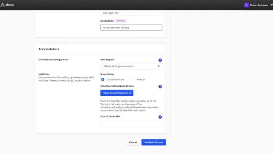Image resolution: width=273 pixels, height=153 pixels.
Task: Expand the user account dropdown arrow
Action: 272,5
